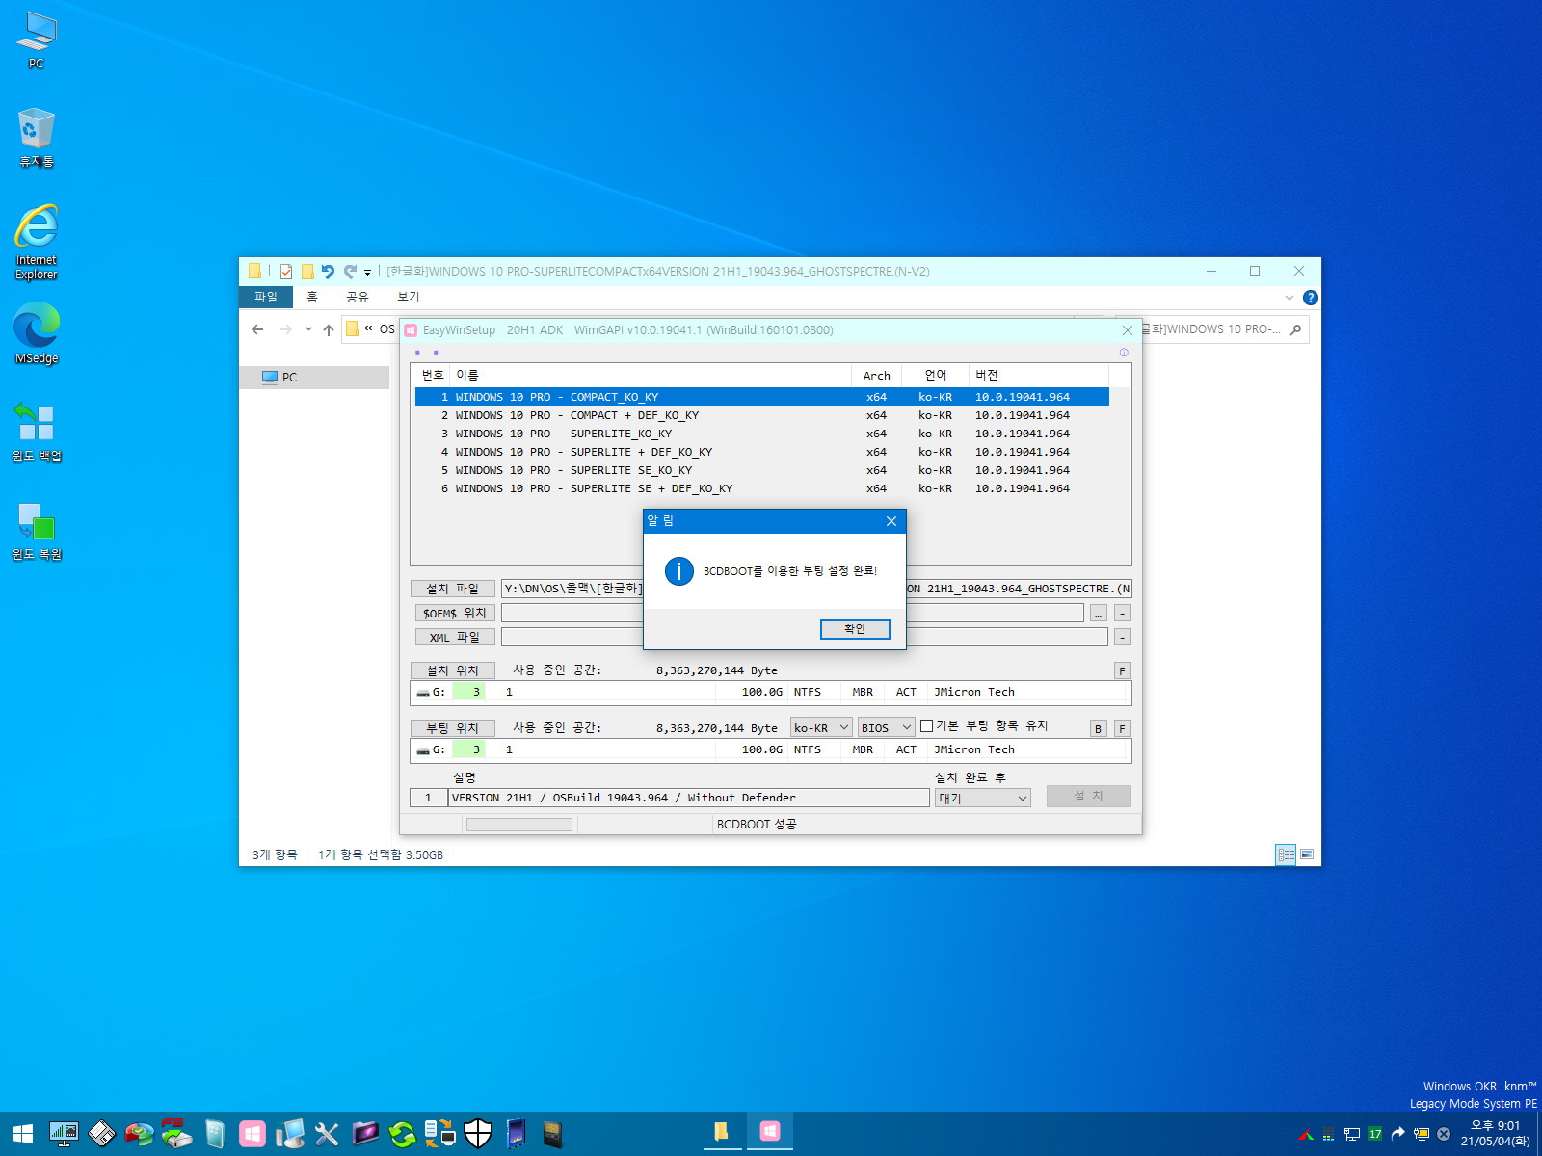Open the 보기 ribbon tab
Screen dimensions: 1542x1156
click(x=409, y=297)
